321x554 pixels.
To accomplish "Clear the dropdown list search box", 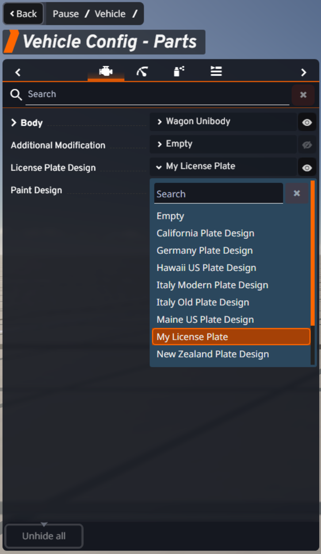I will (297, 193).
